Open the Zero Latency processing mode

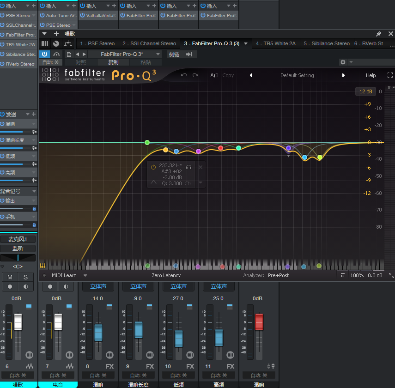[166, 275]
